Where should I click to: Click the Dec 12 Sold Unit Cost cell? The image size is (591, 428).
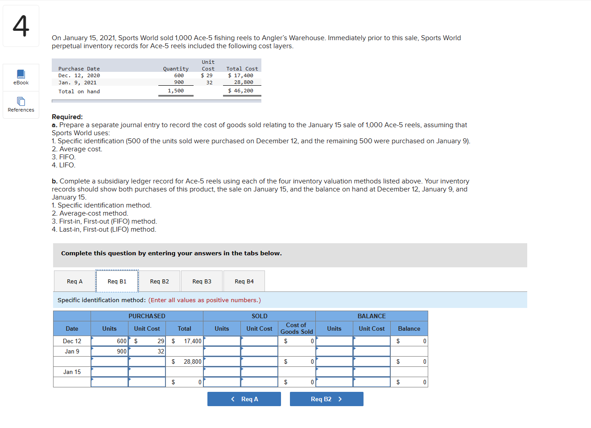(259, 341)
